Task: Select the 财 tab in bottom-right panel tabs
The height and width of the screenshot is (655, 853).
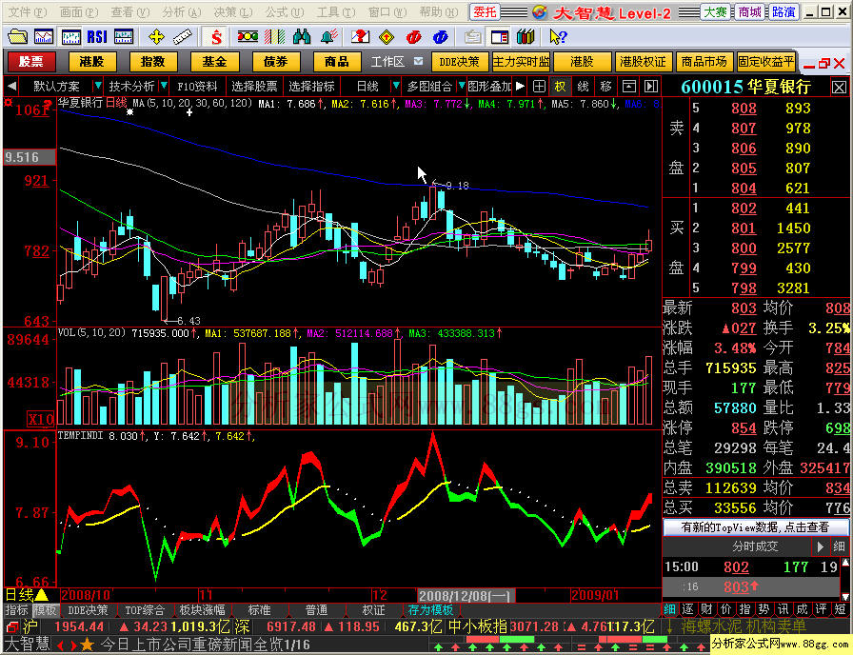Action: tap(706, 608)
